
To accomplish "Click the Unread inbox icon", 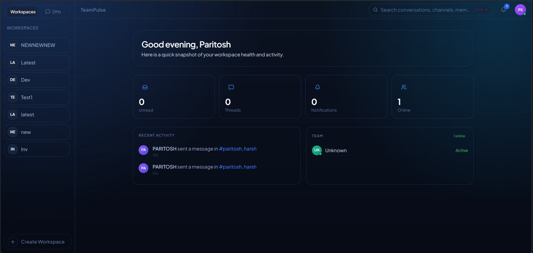I will coord(145,87).
